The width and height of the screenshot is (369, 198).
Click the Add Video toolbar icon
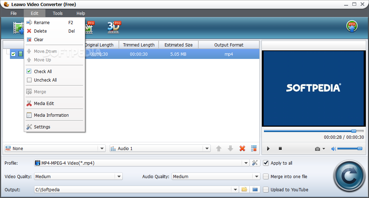click(18, 28)
